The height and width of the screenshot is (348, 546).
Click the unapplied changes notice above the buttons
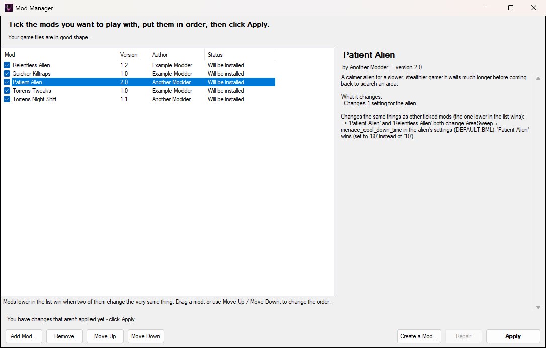coord(71,319)
